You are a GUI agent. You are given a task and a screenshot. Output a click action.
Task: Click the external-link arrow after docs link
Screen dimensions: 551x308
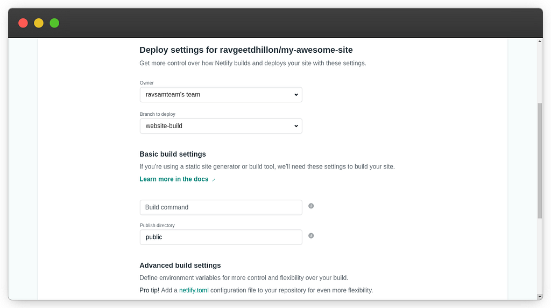point(214,180)
